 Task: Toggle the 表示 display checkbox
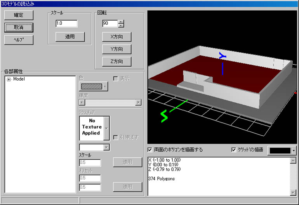coord(116,79)
